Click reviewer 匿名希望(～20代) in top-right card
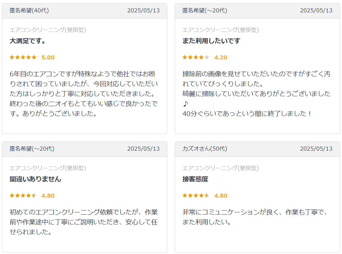The image size is (342, 254). click(205, 10)
